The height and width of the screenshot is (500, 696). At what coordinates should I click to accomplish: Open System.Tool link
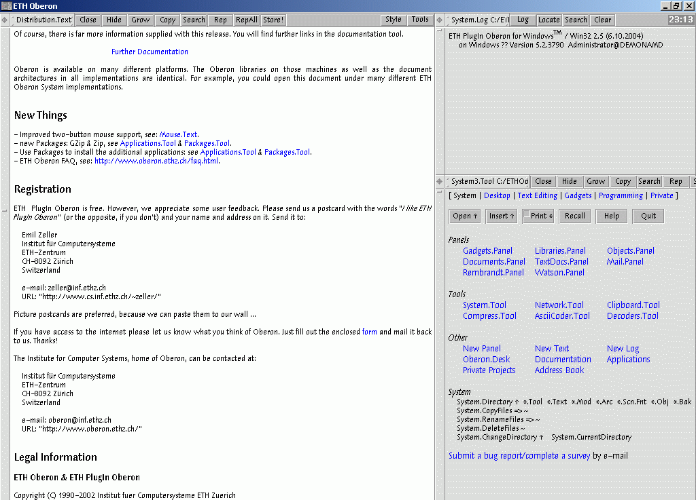pyautogui.click(x=484, y=305)
